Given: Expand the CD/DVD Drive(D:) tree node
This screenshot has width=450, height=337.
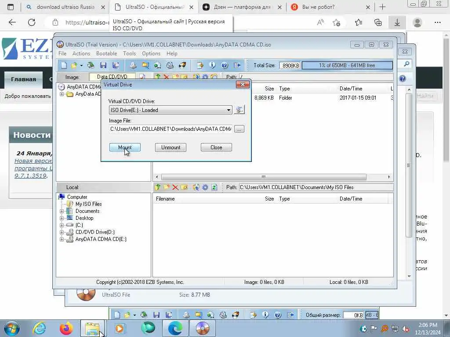Looking at the screenshot, I should [x=62, y=233].
